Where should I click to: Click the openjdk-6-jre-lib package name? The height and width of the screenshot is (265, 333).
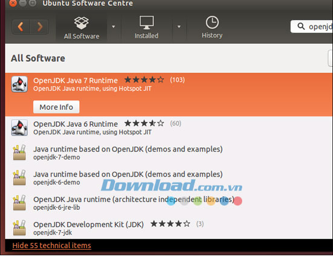tap(57, 207)
